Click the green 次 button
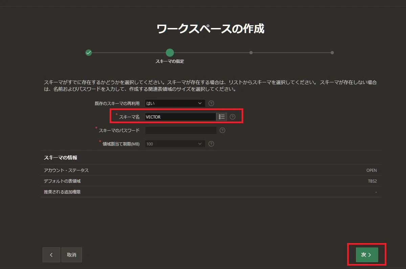Image resolution: width=406 pixels, height=269 pixels. click(367, 255)
